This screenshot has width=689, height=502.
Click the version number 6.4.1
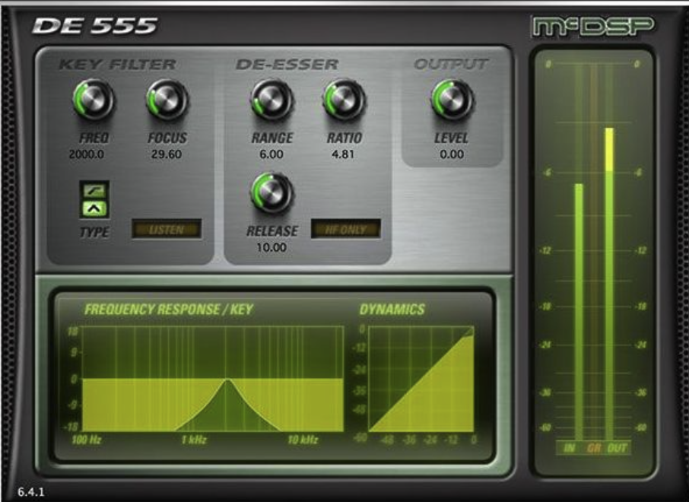click(x=31, y=491)
